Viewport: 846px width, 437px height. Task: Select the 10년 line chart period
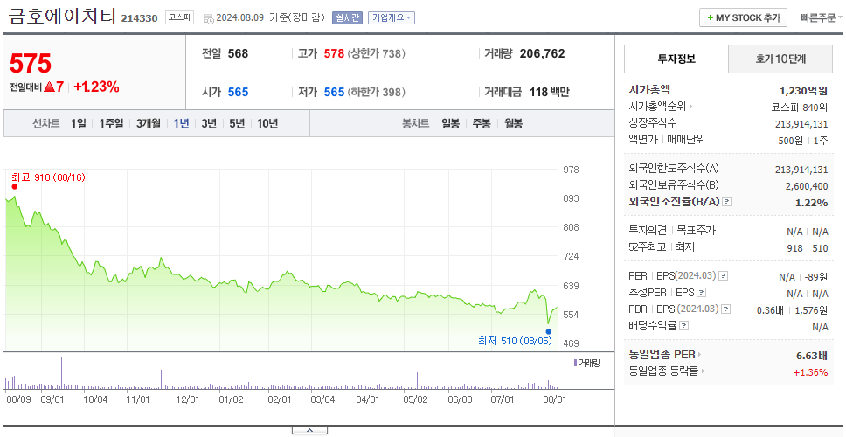(267, 123)
